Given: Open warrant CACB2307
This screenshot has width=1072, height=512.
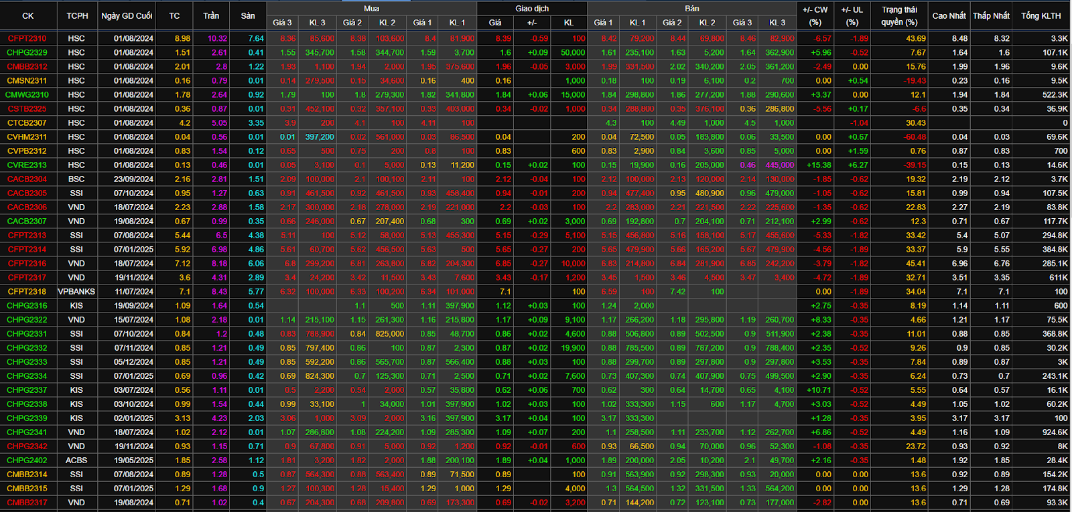Looking at the screenshot, I should pyautogui.click(x=27, y=222).
